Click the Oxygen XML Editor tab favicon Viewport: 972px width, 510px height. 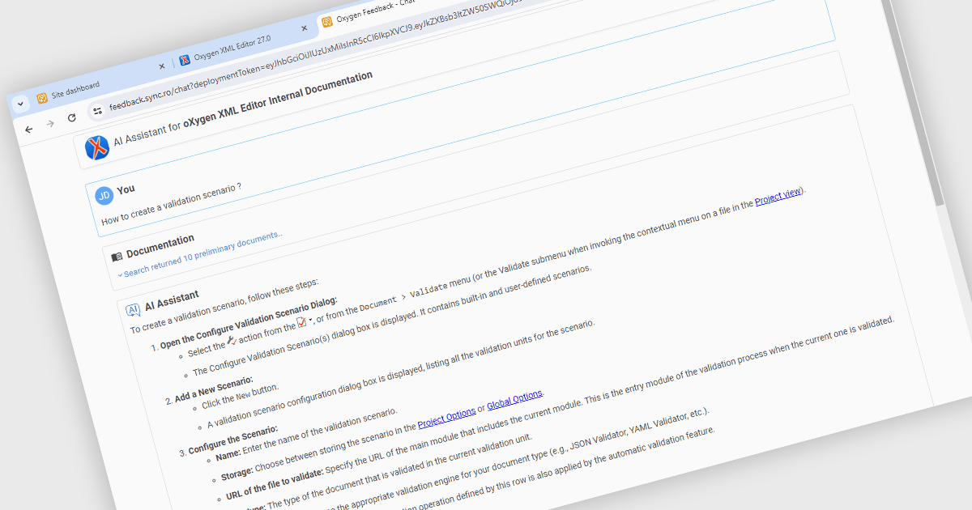[x=185, y=59]
